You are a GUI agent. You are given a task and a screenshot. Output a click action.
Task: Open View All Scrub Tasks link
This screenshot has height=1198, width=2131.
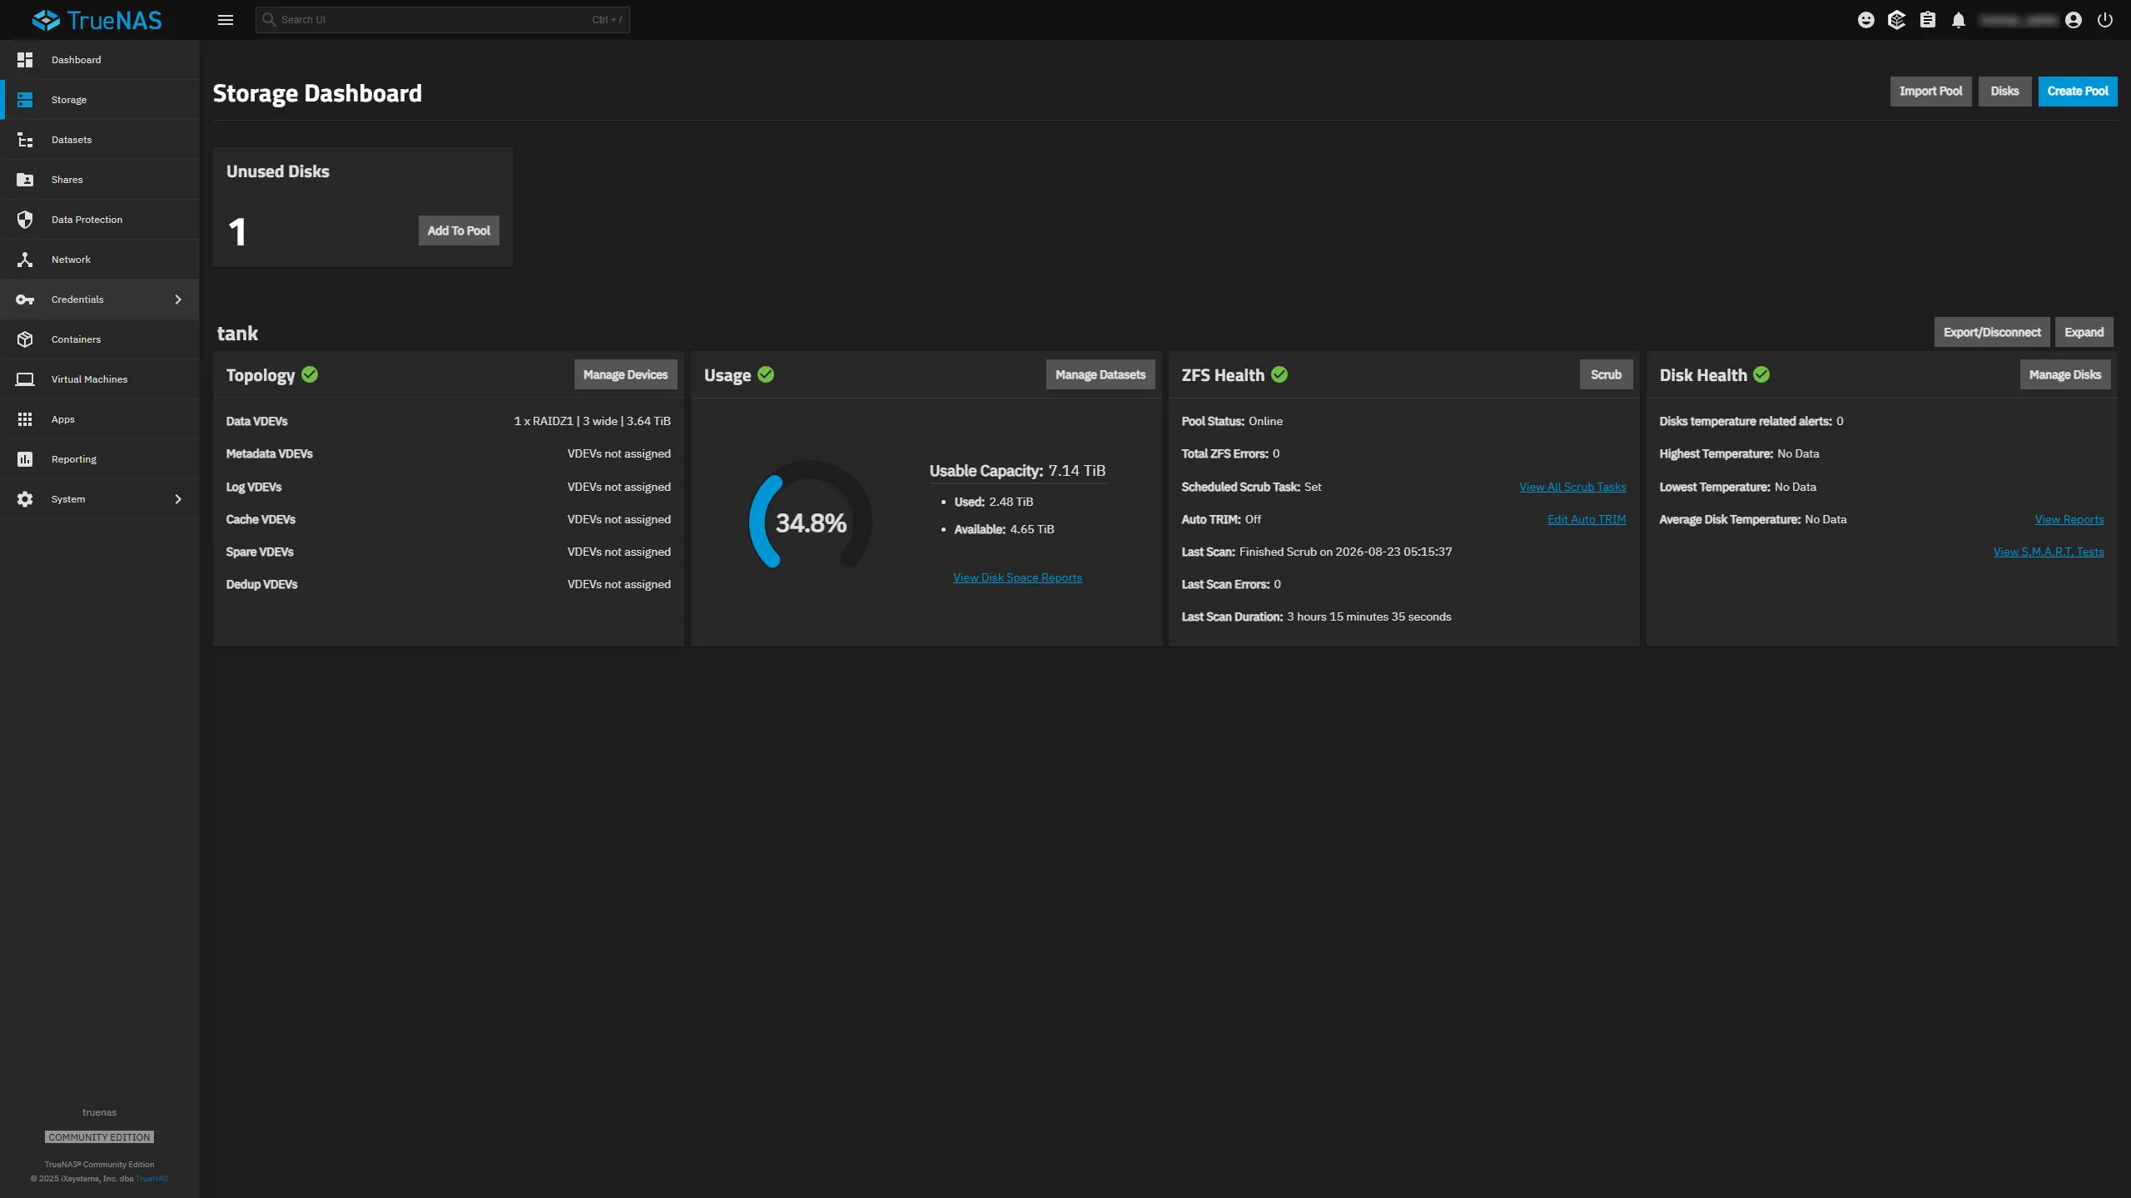1572,487
